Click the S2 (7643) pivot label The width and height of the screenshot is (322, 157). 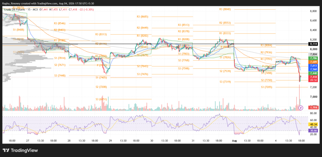[x=142, y=66]
